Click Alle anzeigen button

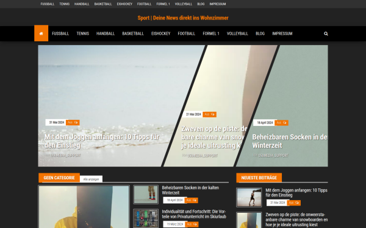click(91, 179)
